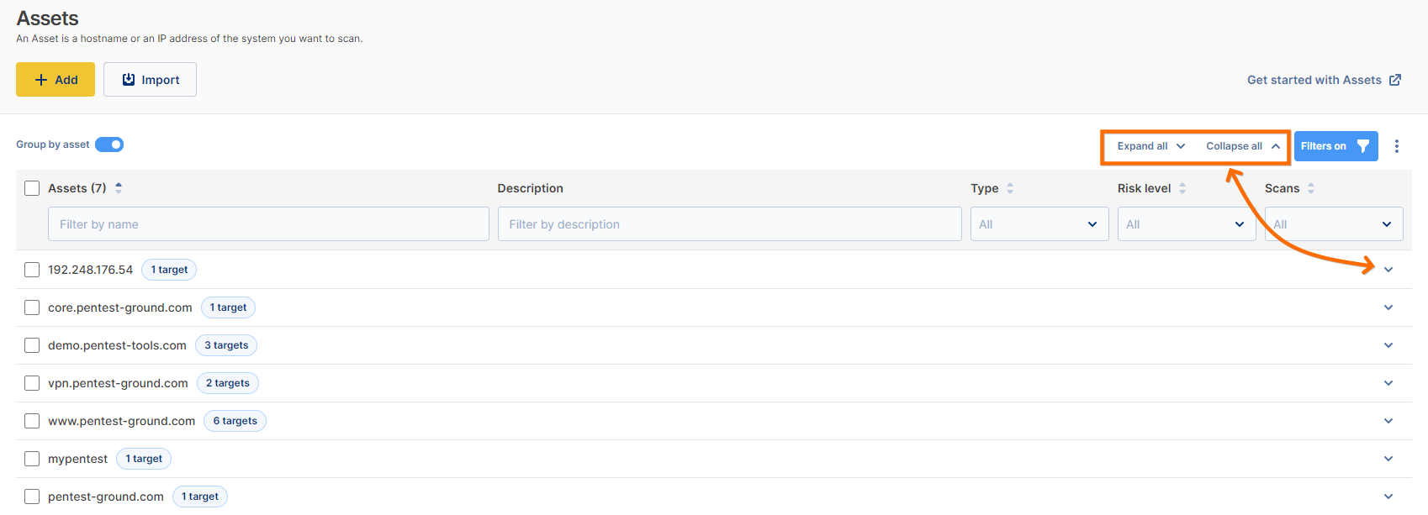The width and height of the screenshot is (1428, 515).
Task: Click the Description column header
Action: [x=530, y=188]
